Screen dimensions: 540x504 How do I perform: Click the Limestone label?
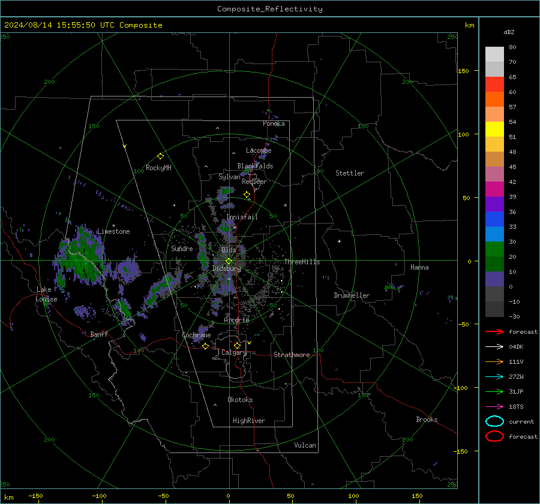pyautogui.click(x=113, y=231)
